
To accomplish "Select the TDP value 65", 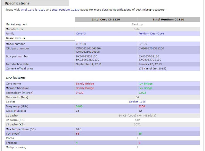I will click(78, 134).
